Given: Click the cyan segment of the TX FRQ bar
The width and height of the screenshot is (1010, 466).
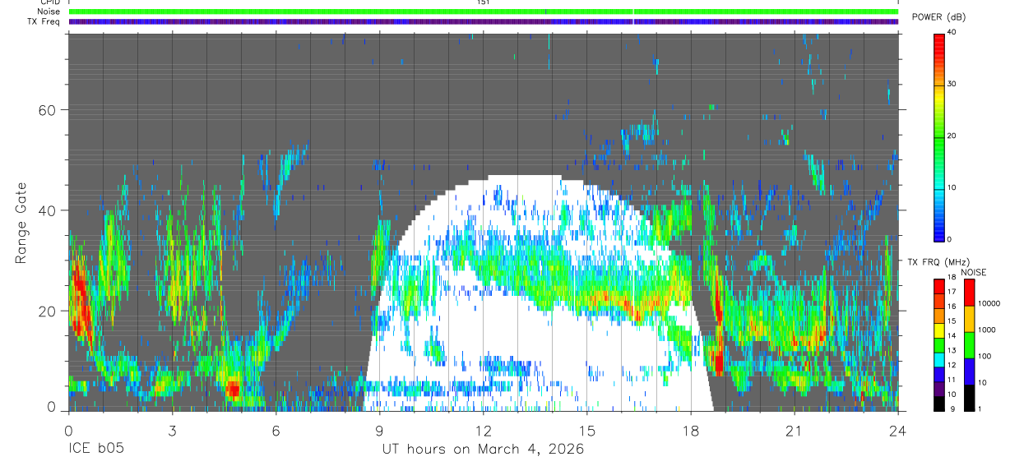Looking at the screenshot, I should pos(939,358).
